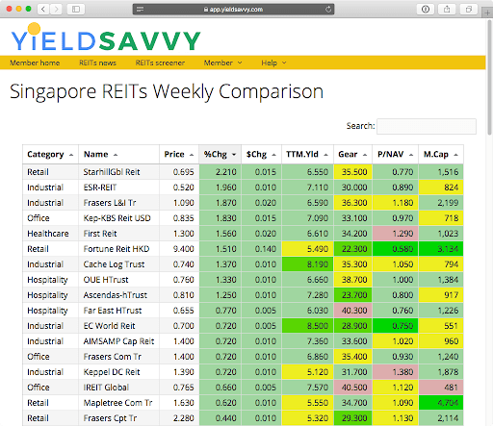The image size is (493, 426).
Task: Select AIMSAMP Cap Reit name cell
Action: (x=118, y=341)
